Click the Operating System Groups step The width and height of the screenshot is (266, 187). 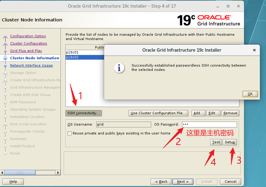(x=33, y=109)
